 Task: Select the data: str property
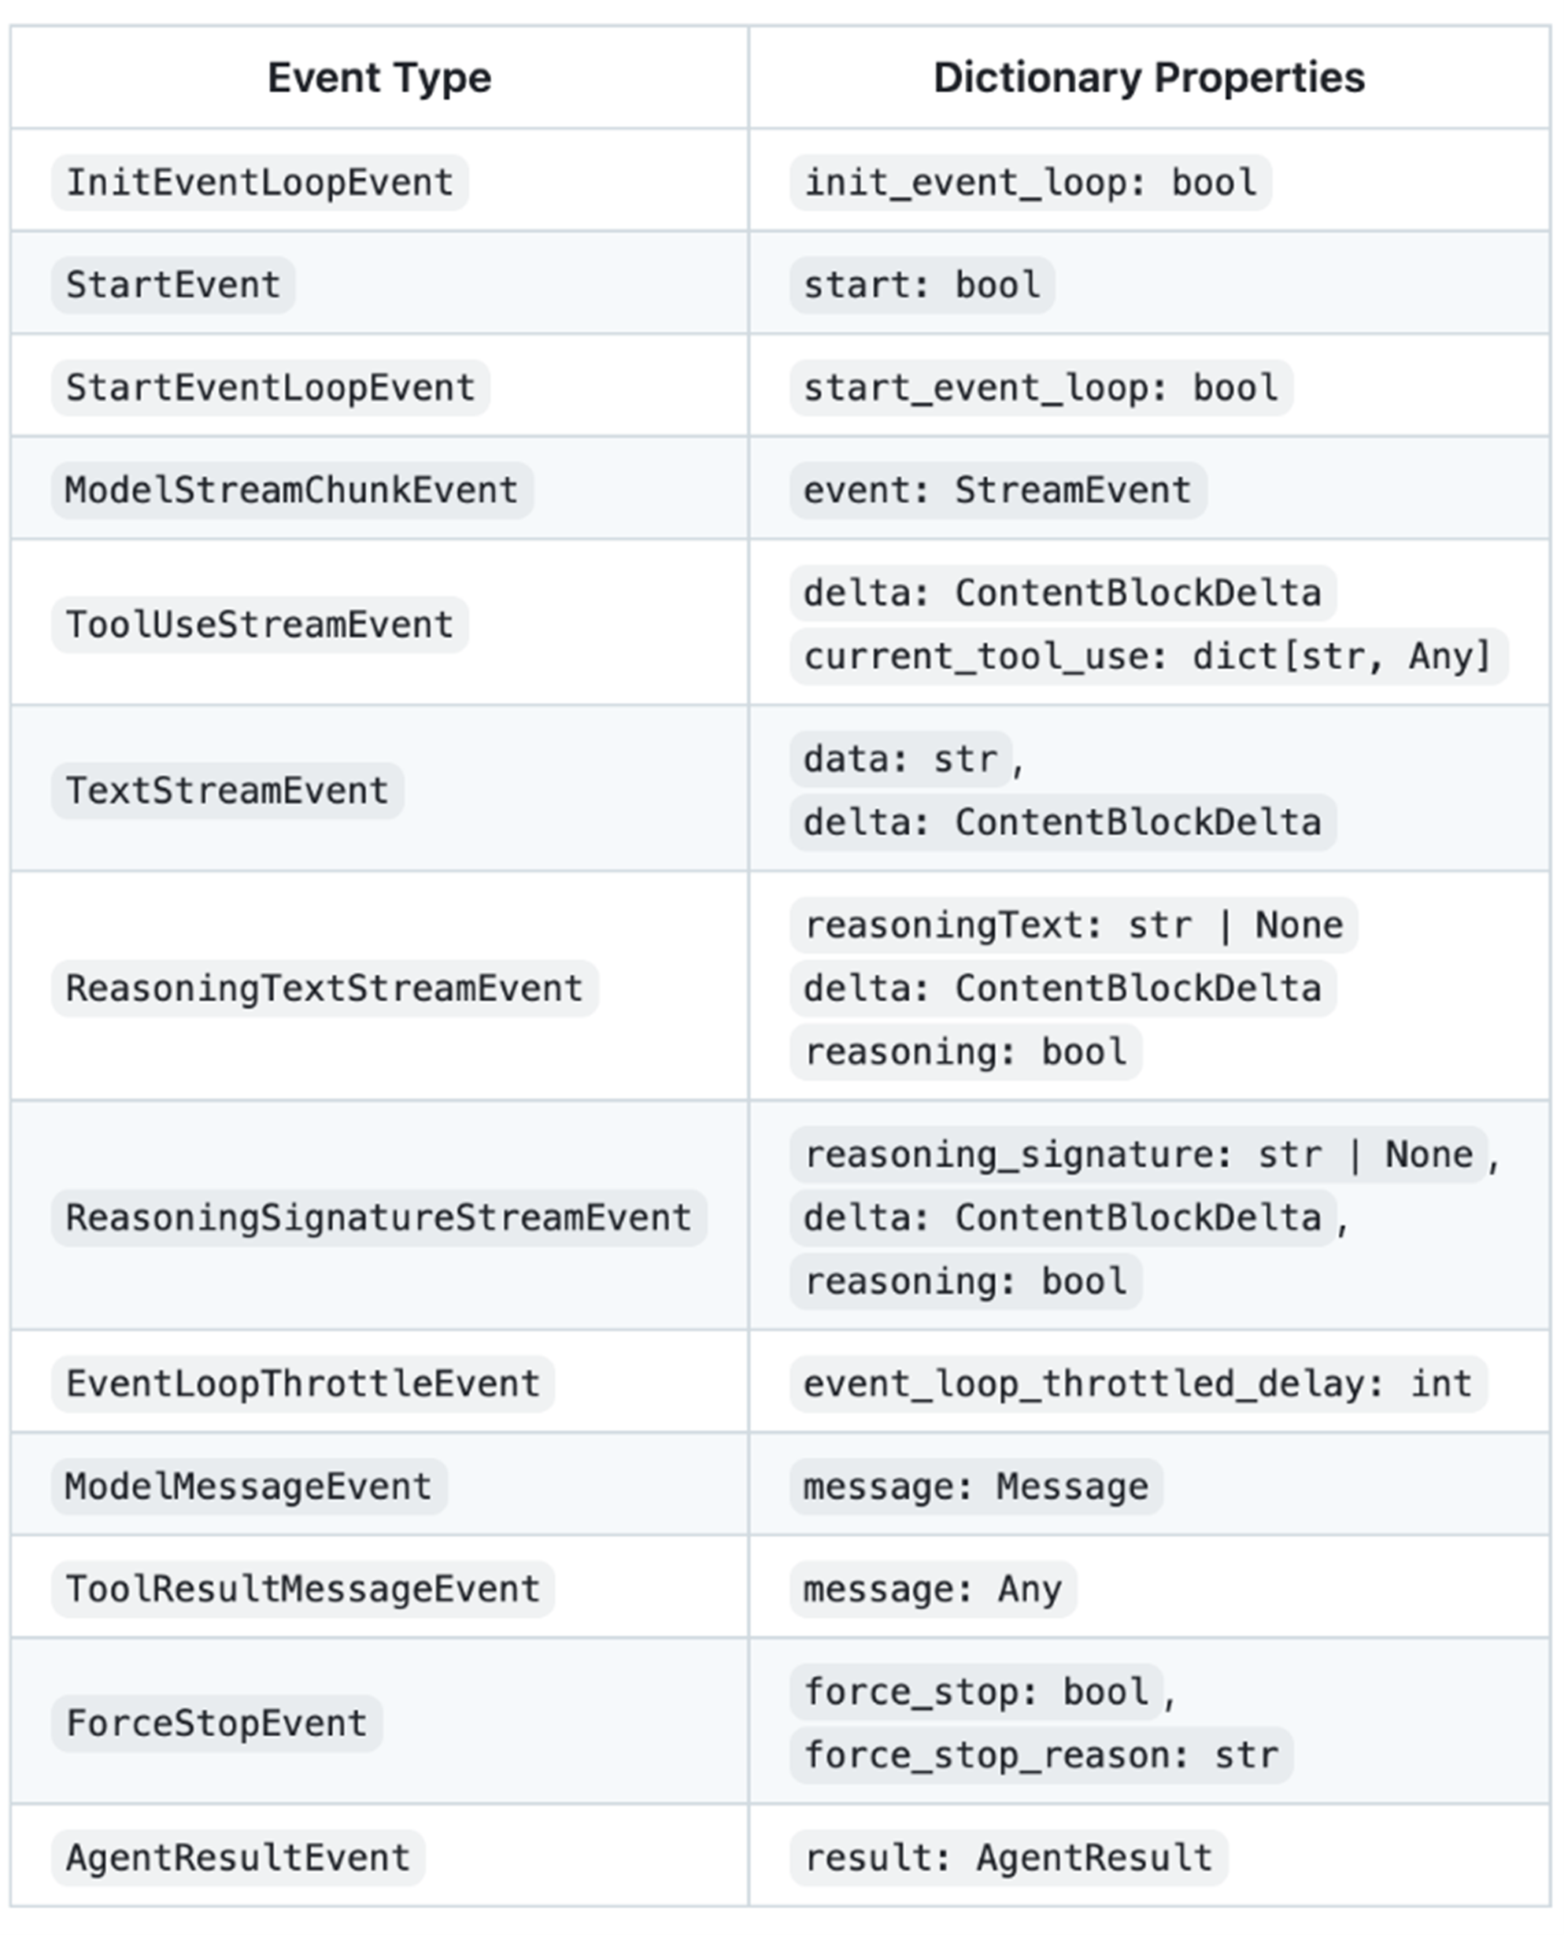tap(901, 759)
